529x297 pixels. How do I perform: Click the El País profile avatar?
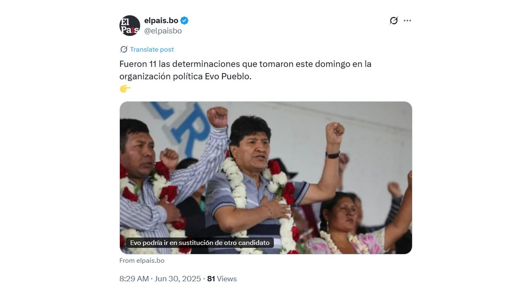coord(130,26)
